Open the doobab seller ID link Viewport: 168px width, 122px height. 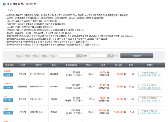point(7,71)
